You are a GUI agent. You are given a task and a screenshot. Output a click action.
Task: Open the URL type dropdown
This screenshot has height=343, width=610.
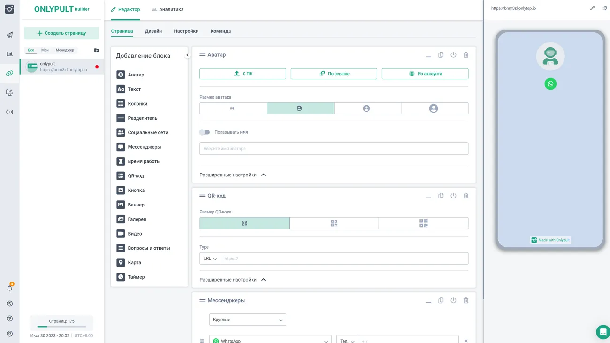(x=210, y=259)
